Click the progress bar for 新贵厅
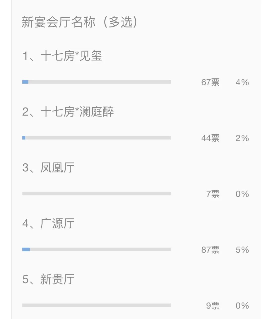The image size is (272, 319). tap(97, 305)
